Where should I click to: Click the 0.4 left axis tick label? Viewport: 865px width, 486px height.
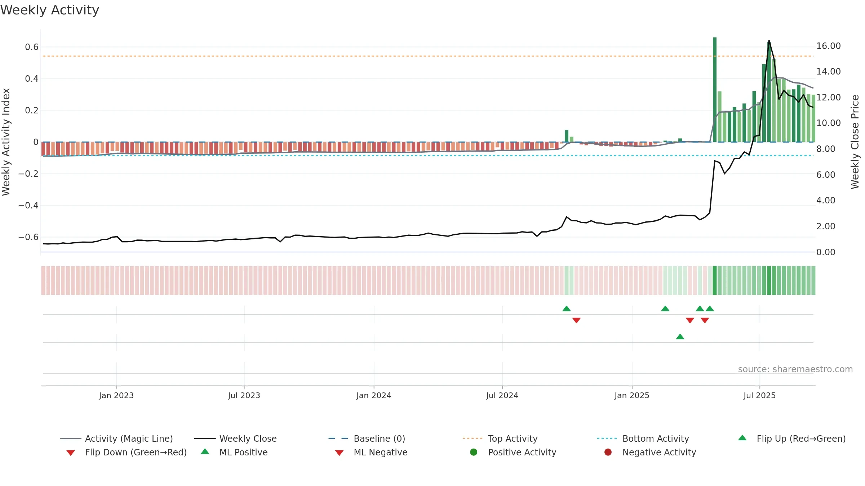pos(32,79)
